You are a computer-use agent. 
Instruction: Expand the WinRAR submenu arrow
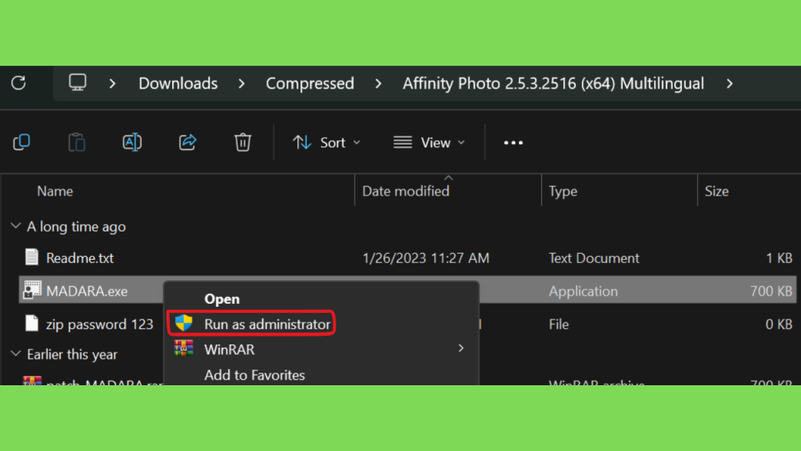click(461, 348)
